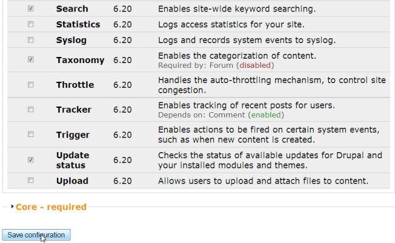Enable the Tracker module checkbox
Viewport: 395px width, 243px height.
click(31, 110)
